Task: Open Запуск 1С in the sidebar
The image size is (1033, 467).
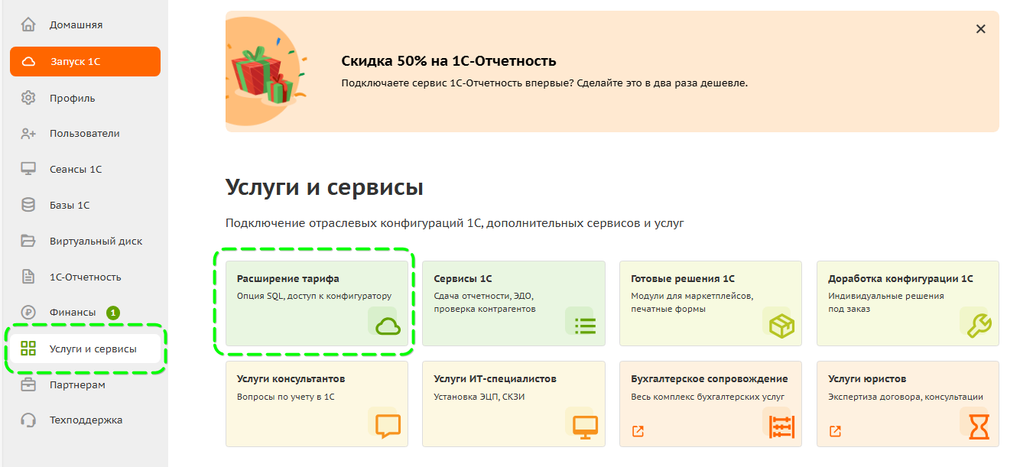Action: coord(85,61)
